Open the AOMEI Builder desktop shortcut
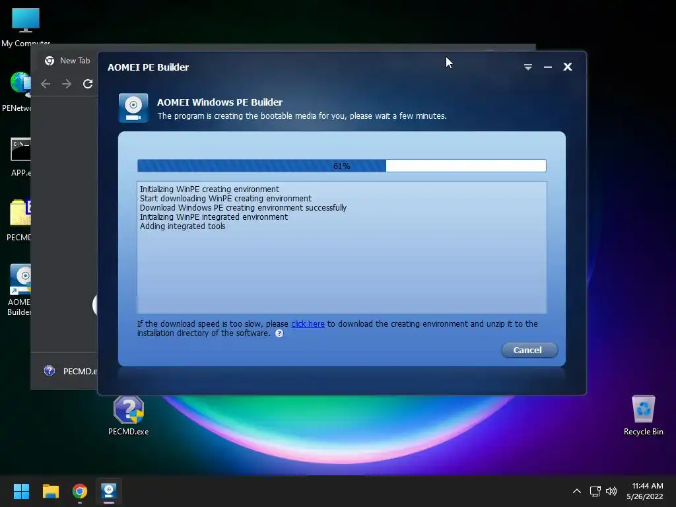The image size is (676, 507). 19,290
